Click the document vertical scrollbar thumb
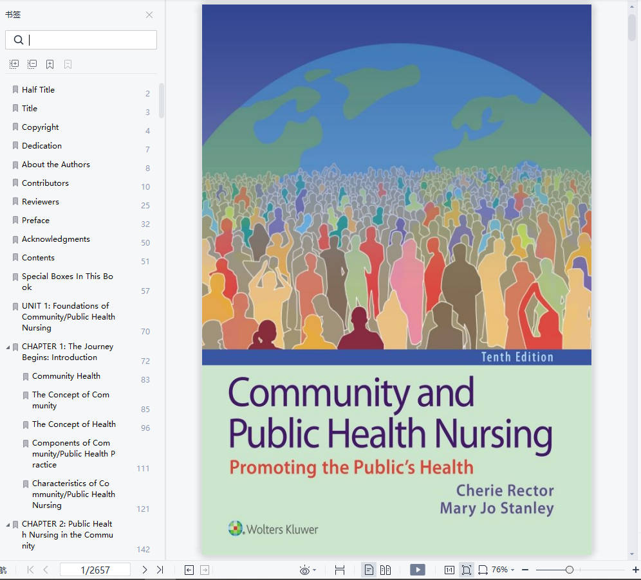 [x=631, y=28]
